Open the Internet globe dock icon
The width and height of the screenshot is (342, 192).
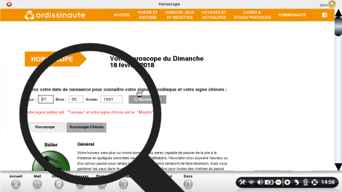click(59, 184)
